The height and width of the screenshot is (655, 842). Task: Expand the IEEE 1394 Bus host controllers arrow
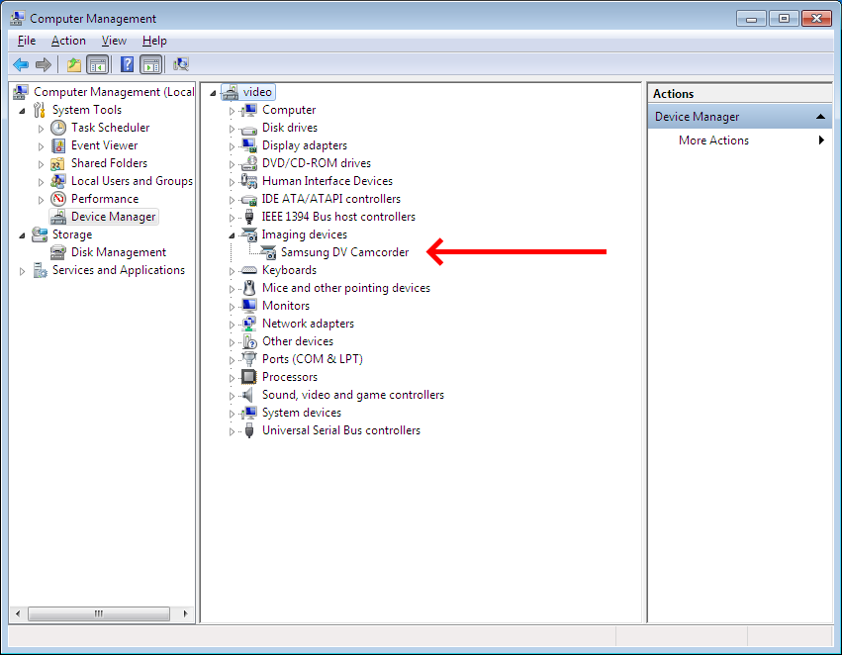(232, 218)
